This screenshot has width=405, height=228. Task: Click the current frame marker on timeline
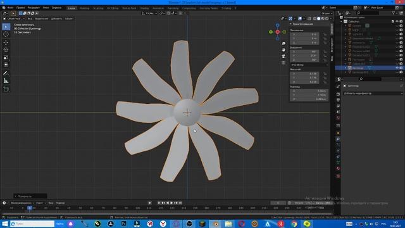click(30, 208)
